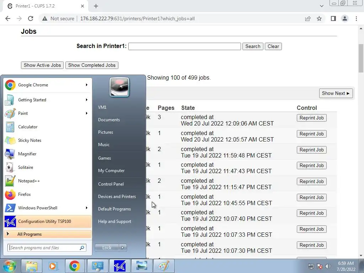Clear the job search
Screen dimensions: 364x273
(273, 47)
